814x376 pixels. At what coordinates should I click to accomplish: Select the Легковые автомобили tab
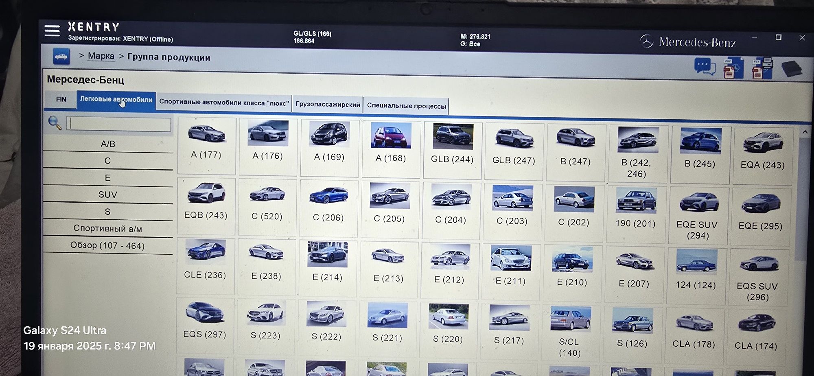[116, 99]
